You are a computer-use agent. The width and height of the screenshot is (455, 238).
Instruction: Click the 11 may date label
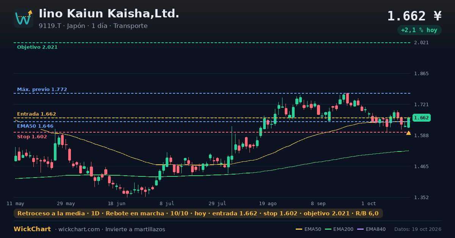pos(16,204)
